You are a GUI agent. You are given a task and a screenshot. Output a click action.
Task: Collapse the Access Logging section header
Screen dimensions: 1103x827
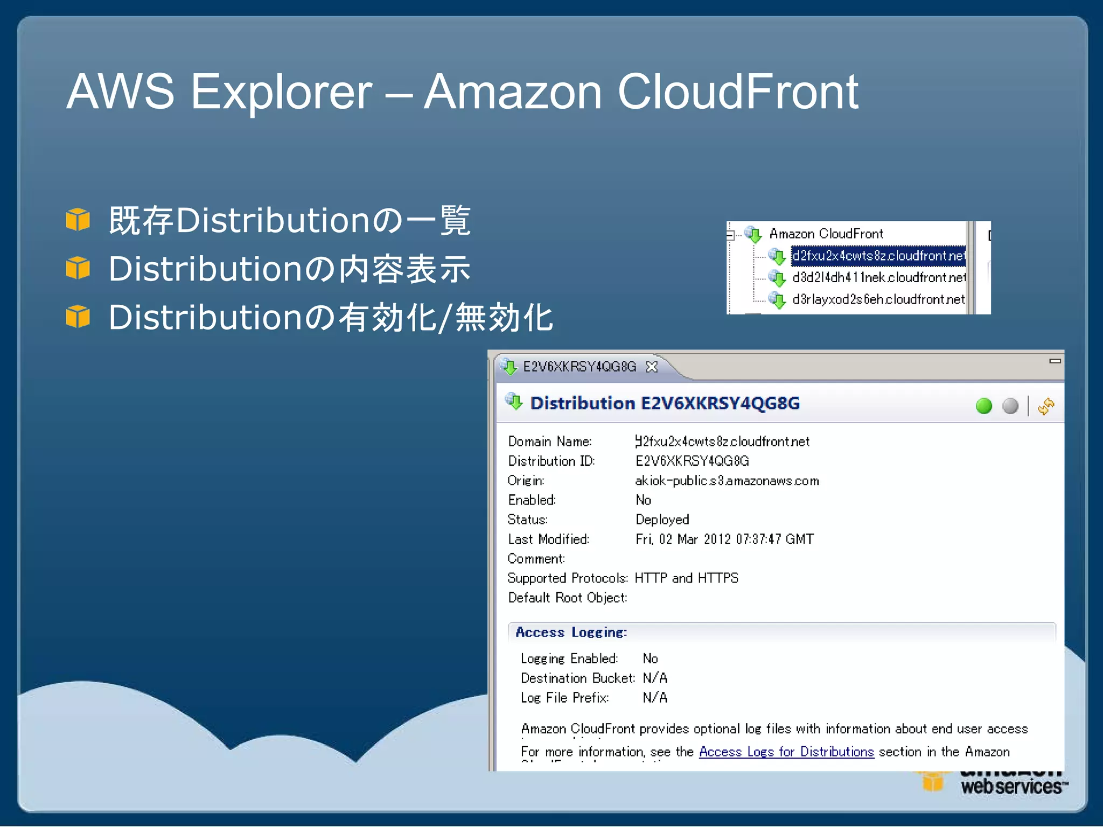[x=782, y=632]
